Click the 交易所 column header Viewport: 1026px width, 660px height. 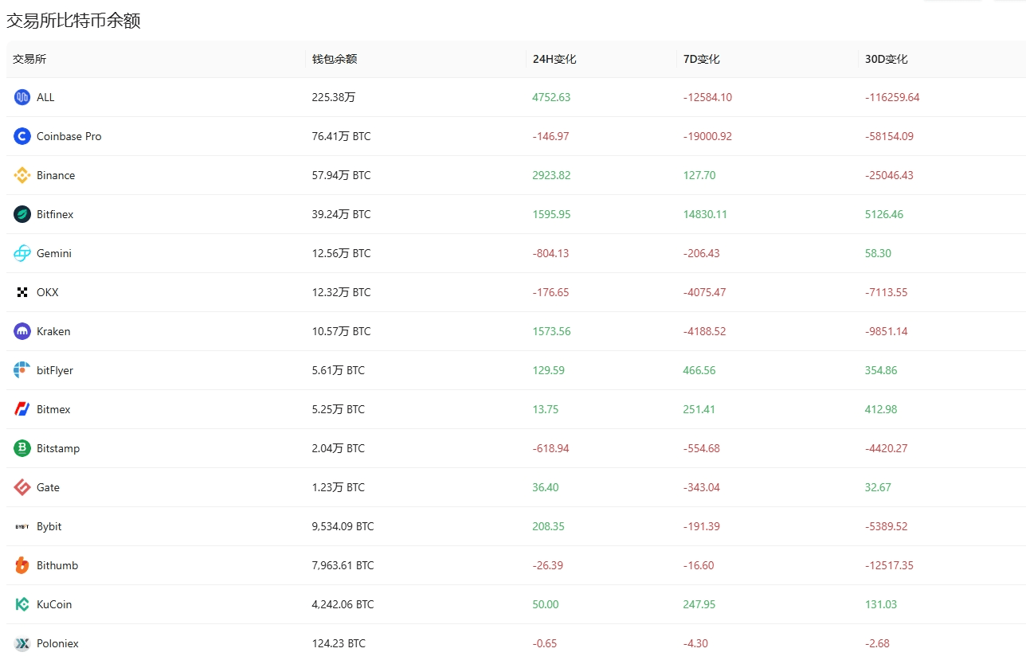click(x=29, y=59)
